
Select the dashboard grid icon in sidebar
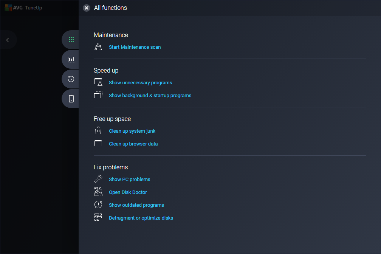[x=71, y=39]
